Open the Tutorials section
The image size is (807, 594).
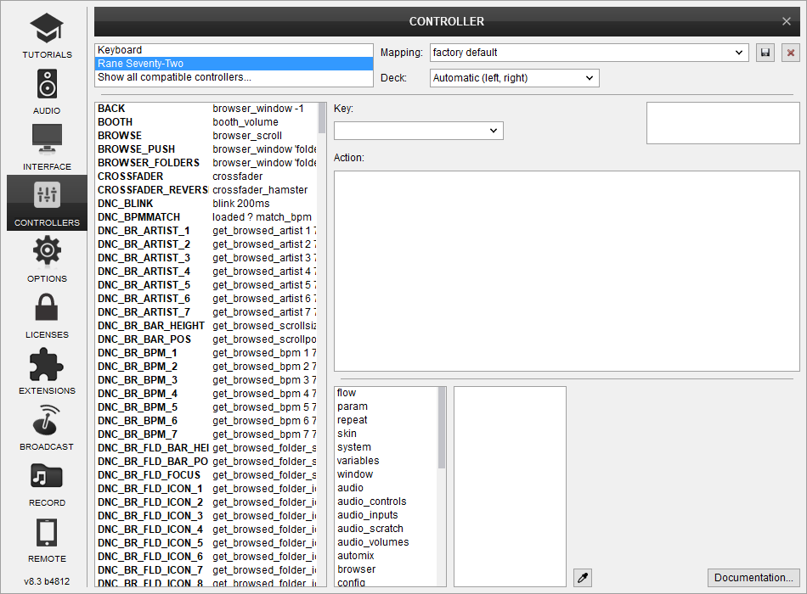pyautogui.click(x=47, y=36)
